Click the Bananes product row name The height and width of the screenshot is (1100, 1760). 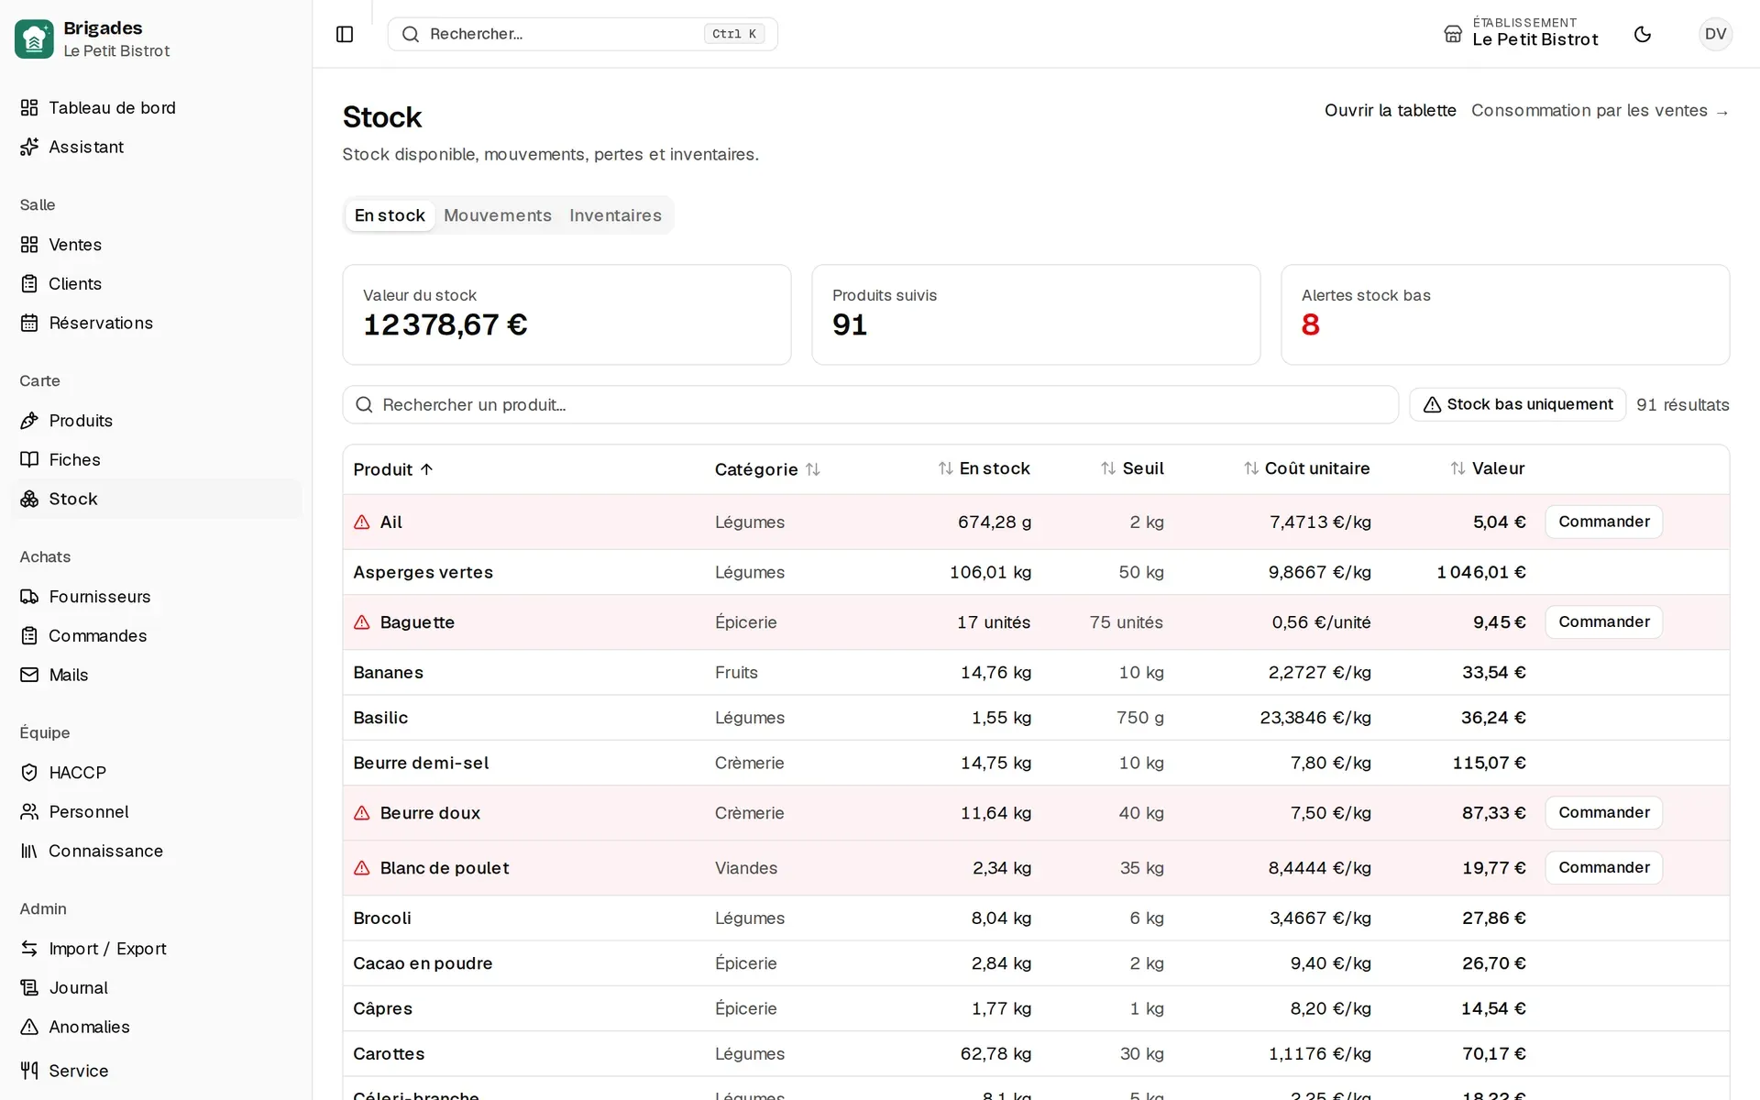coord(388,672)
